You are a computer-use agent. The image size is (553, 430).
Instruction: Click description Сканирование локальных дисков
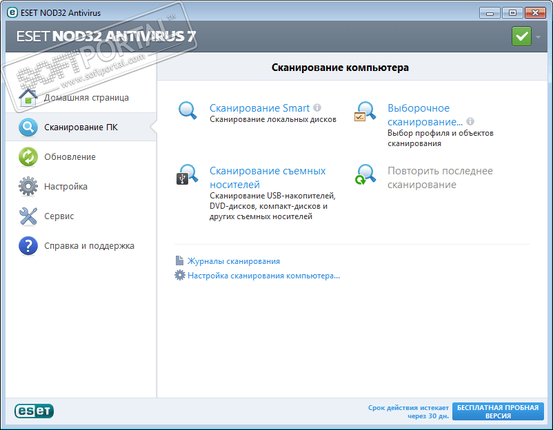click(x=273, y=119)
